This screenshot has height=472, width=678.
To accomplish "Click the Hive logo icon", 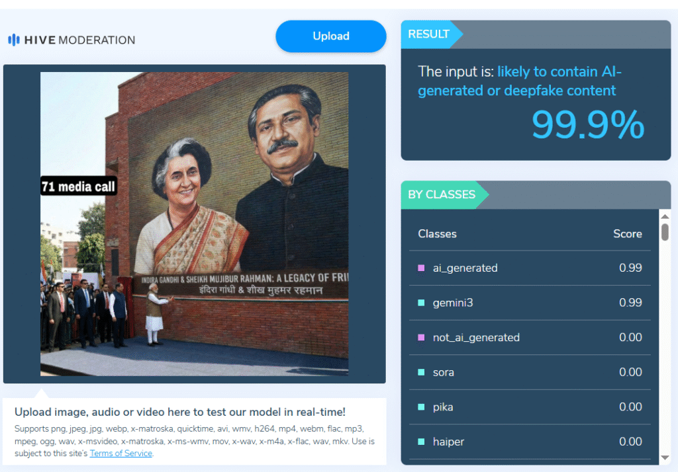I will pos(14,40).
